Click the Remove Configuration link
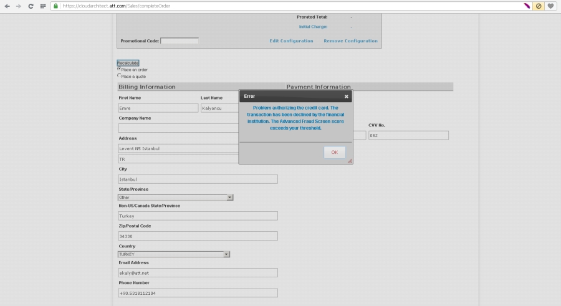 350,41
